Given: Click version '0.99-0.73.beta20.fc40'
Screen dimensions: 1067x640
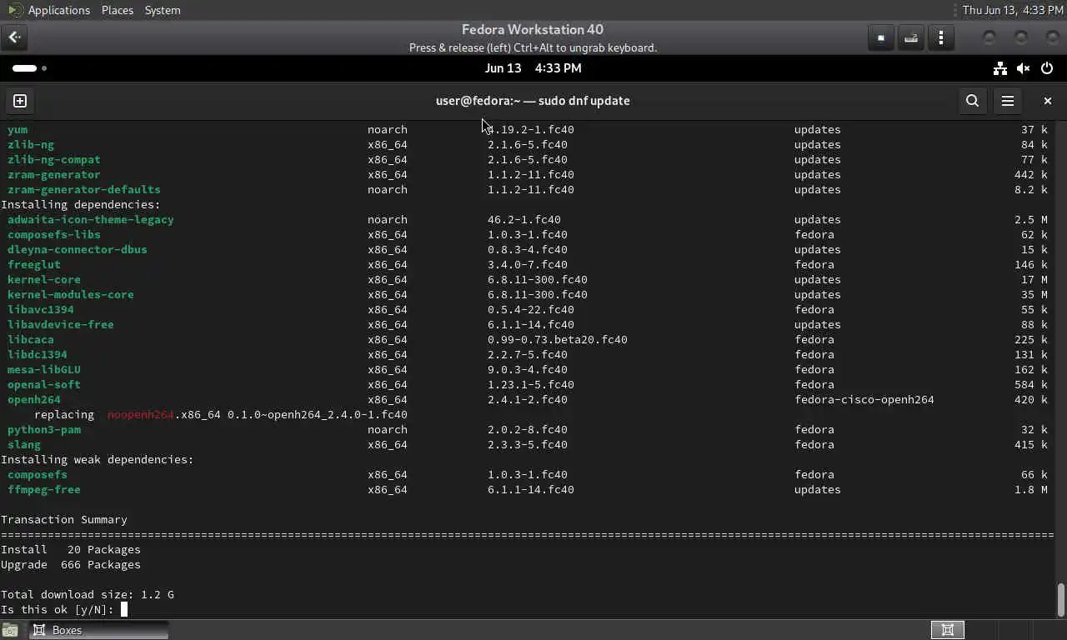Looking at the screenshot, I should click(558, 339).
